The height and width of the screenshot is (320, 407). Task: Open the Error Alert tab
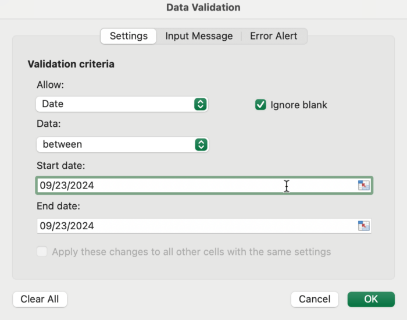pyautogui.click(x=273, y=36)
